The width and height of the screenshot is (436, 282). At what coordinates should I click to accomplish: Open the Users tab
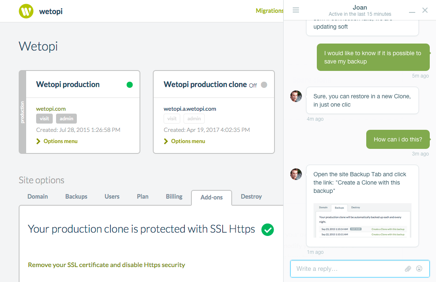[112, 197]
